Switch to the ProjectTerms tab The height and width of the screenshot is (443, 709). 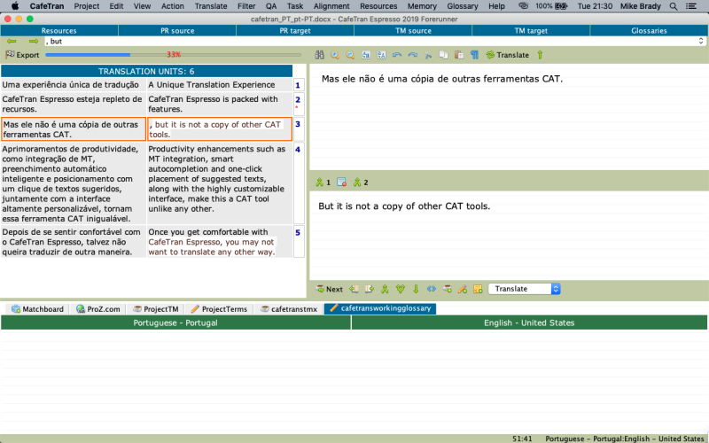click(219, 309)
